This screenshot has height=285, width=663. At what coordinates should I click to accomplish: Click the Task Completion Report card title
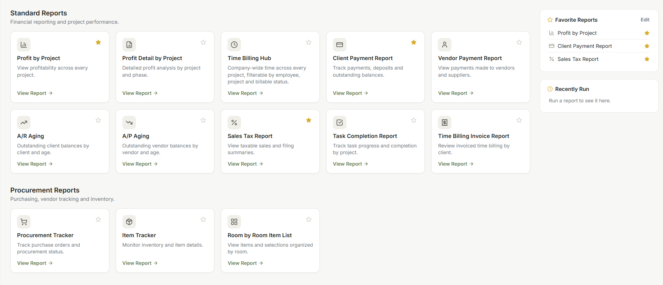pos(365,136)
